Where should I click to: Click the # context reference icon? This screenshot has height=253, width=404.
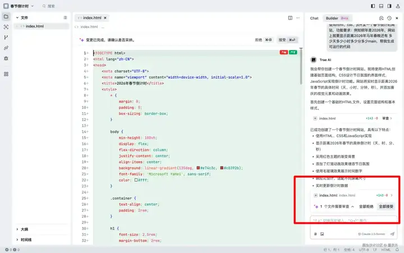[315, 234]
